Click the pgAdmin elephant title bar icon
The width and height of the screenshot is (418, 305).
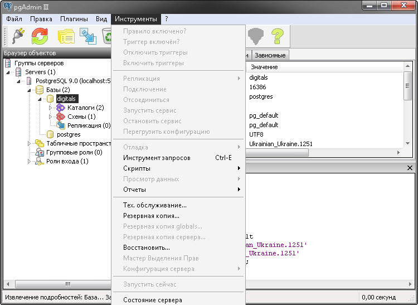7,6
